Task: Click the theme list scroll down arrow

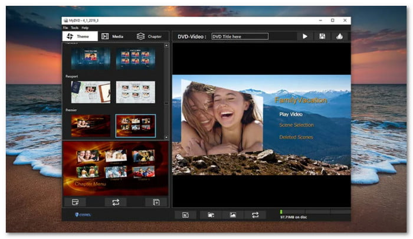Action: click(x=166, y=135)
